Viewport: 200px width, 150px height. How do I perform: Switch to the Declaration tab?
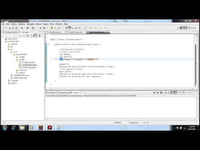coord(63,92)
